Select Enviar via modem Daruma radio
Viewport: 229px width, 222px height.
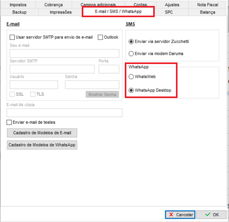(x=131, y=54)
